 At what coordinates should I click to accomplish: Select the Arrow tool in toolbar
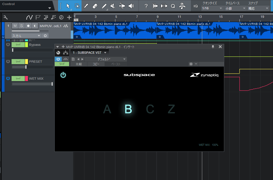[x=68, y=6]
